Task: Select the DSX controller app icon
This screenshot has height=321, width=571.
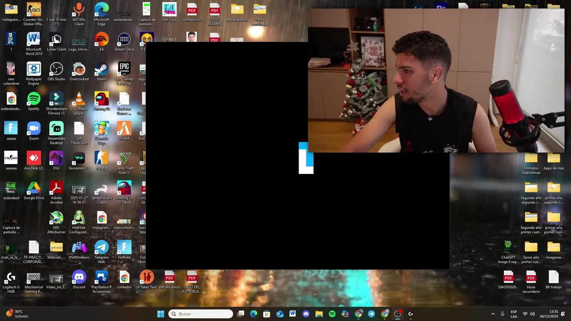Action: tap(56, 161)
